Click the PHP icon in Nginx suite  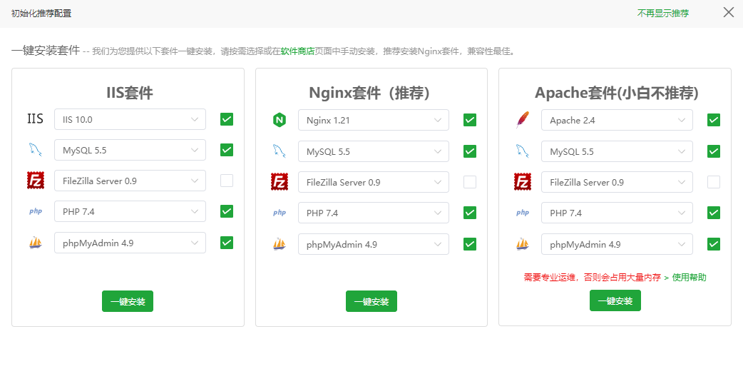(279, 213)
